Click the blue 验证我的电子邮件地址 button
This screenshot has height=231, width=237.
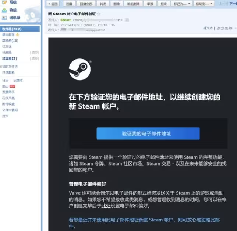(x=148, y=134)
